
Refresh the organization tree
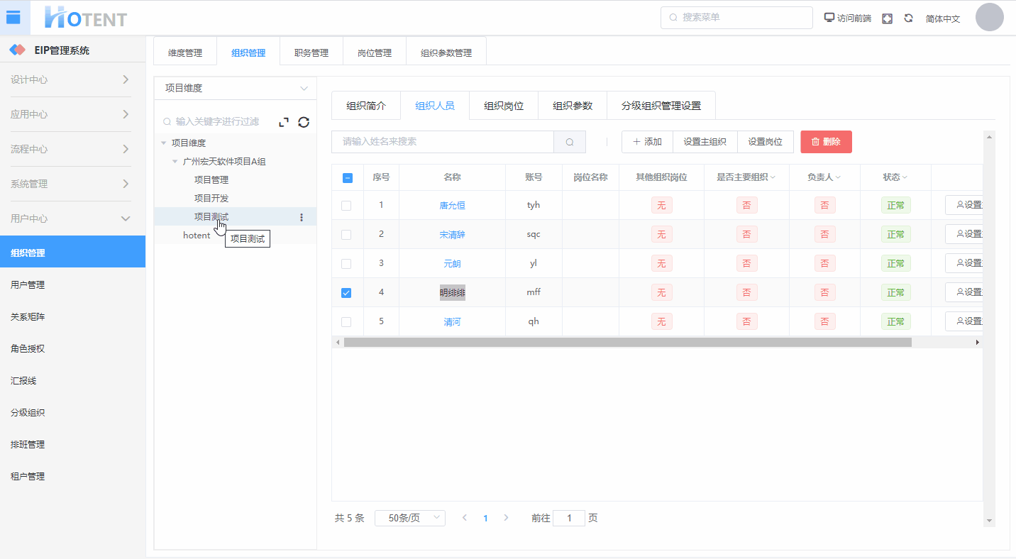304,122
